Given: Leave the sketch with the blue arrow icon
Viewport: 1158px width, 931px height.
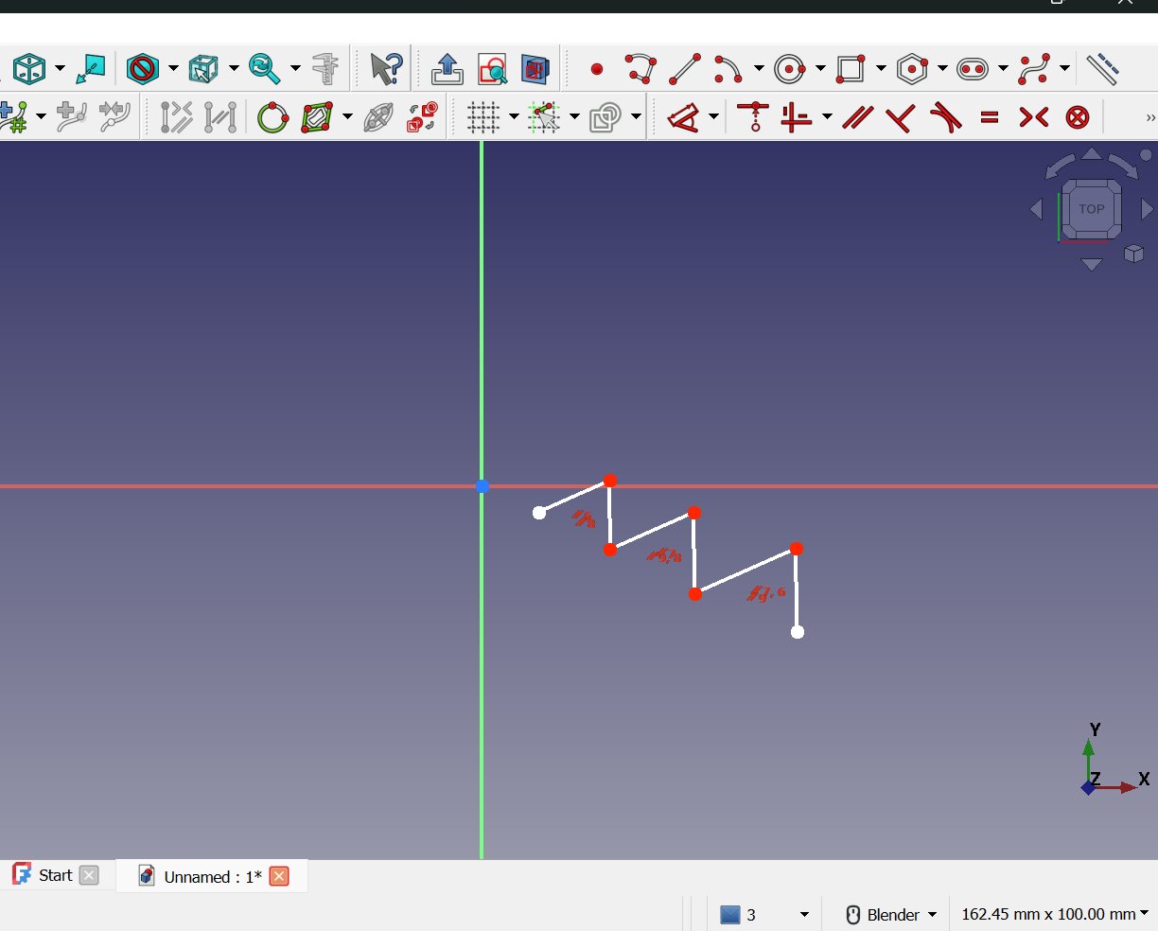Looking at the screenshot, I should 447,69.
